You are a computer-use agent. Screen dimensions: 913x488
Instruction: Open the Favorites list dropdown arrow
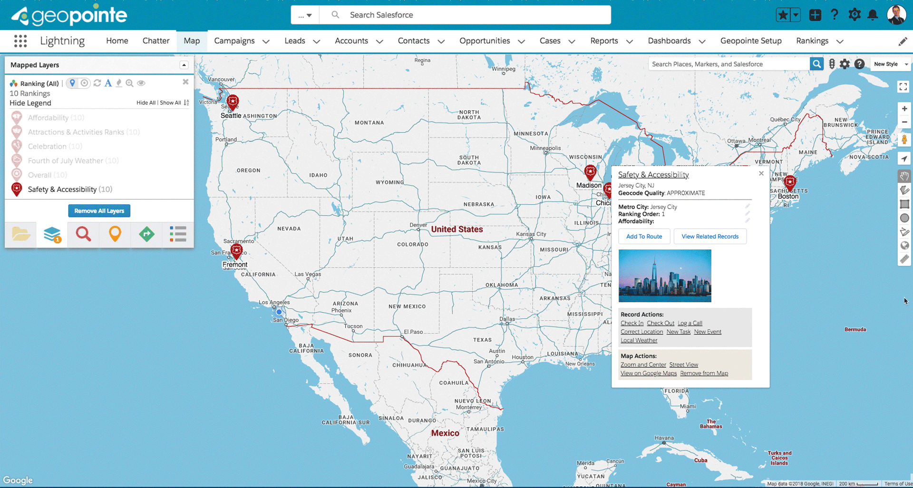pos(796,15)
